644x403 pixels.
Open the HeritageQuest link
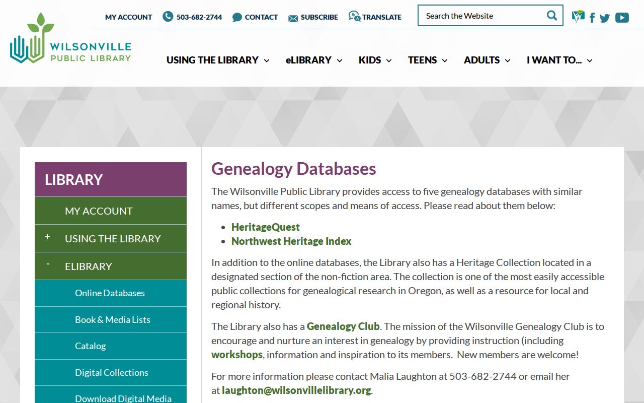tap(266, 227)
